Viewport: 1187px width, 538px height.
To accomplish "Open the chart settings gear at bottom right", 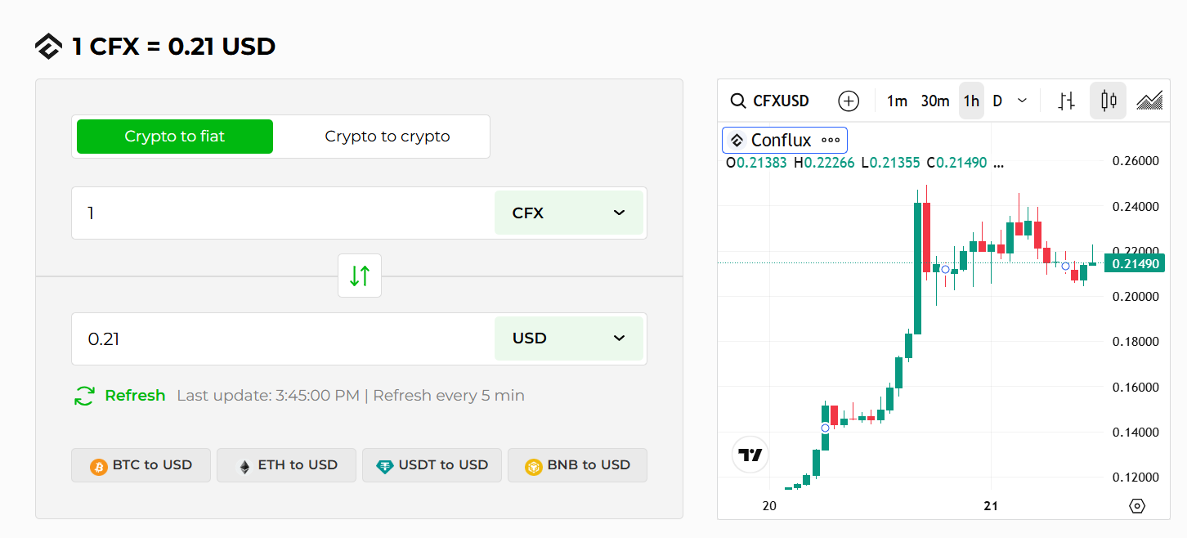I will 1137,506.
